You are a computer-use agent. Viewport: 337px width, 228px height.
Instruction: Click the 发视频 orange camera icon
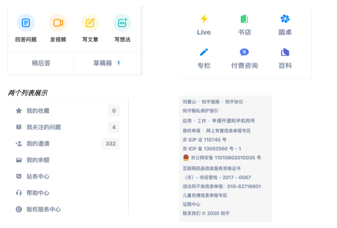[58, 23]
